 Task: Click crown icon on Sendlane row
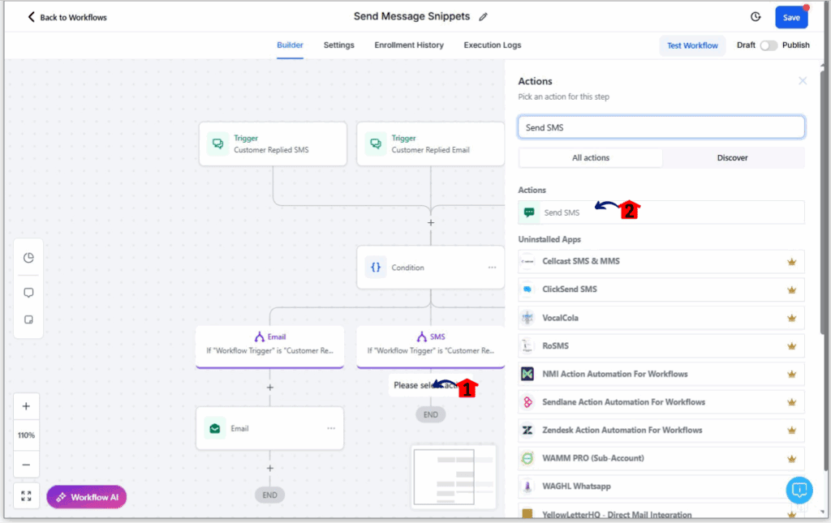pyautogui.click(x=792, y=402)
